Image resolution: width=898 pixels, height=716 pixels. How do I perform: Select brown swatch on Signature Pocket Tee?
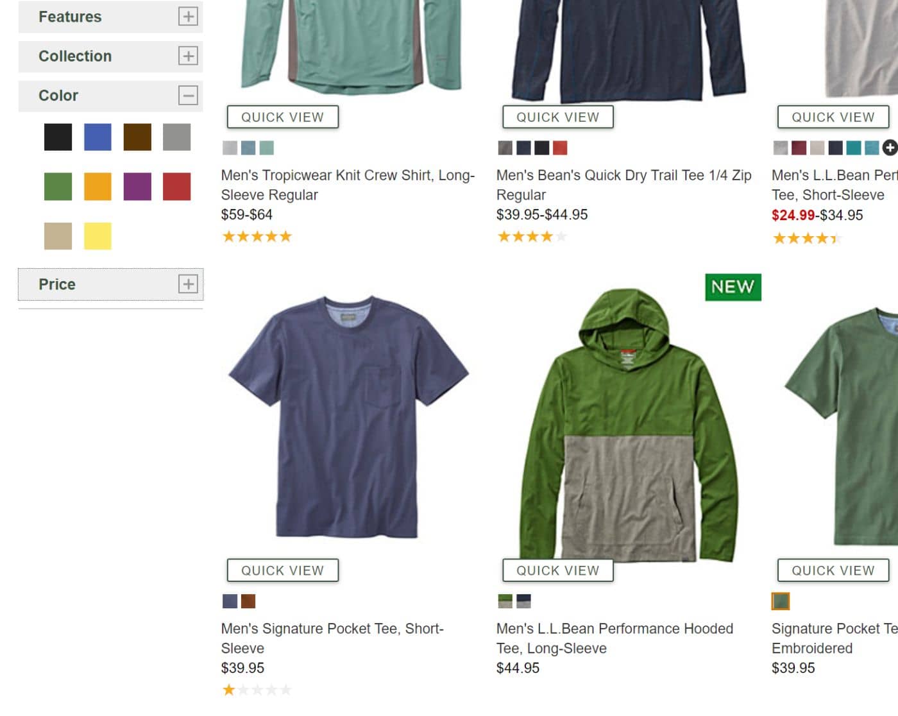point(248,601)
